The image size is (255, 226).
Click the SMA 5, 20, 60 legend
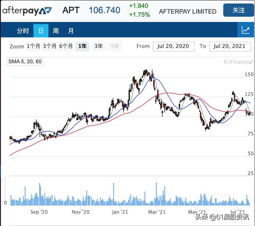click(25, 62)
